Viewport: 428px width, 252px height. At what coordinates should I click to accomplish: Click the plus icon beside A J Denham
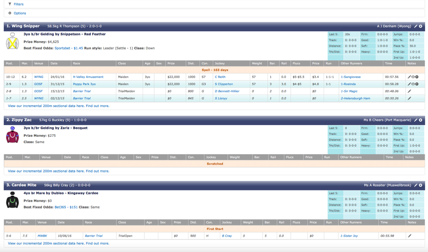[x=421, y=26]
